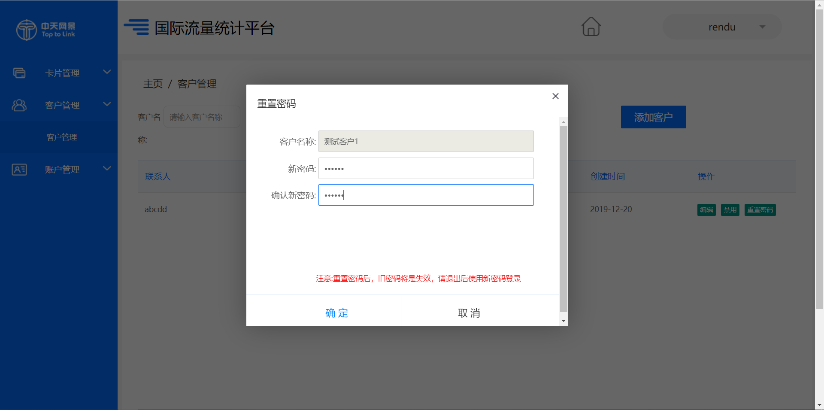Click the dialog scrollbar up arrow

[x=564, y=122]
